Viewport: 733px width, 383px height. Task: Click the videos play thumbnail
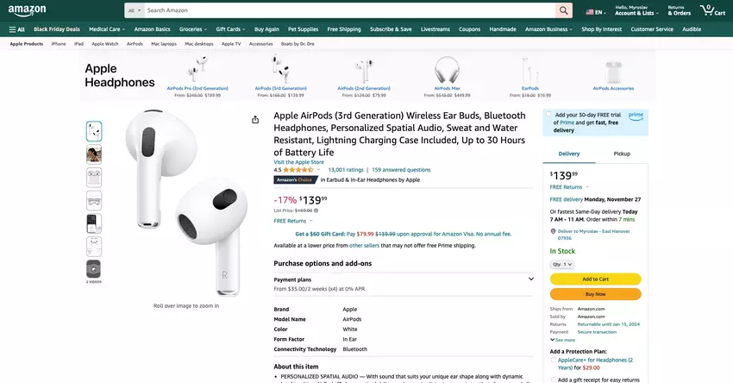[x=94, y=268]
